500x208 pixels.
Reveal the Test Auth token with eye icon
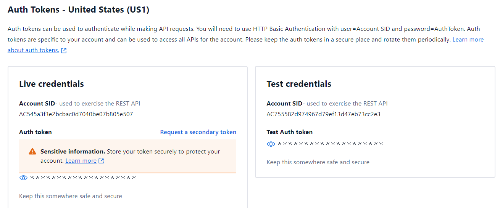(271, 144)
